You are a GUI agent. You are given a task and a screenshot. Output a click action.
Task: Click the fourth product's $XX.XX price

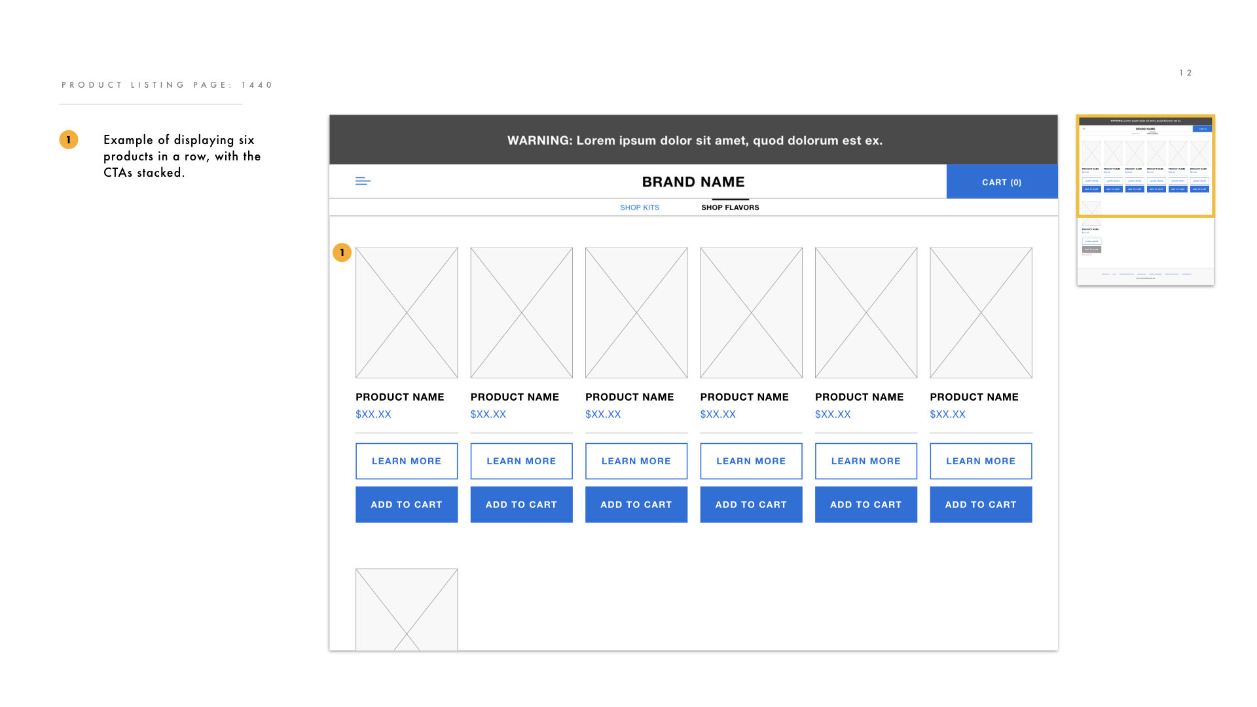coord(718,414)
